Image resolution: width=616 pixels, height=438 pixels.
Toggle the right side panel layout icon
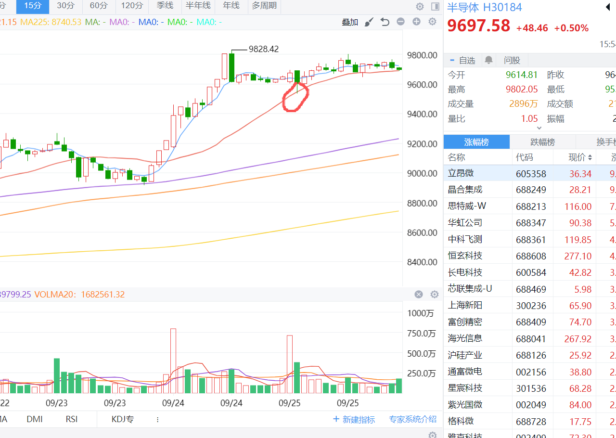435,6
